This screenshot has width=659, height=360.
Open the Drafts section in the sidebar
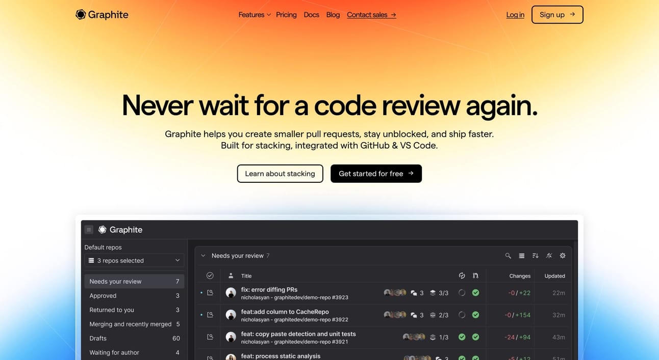point(134,339)
